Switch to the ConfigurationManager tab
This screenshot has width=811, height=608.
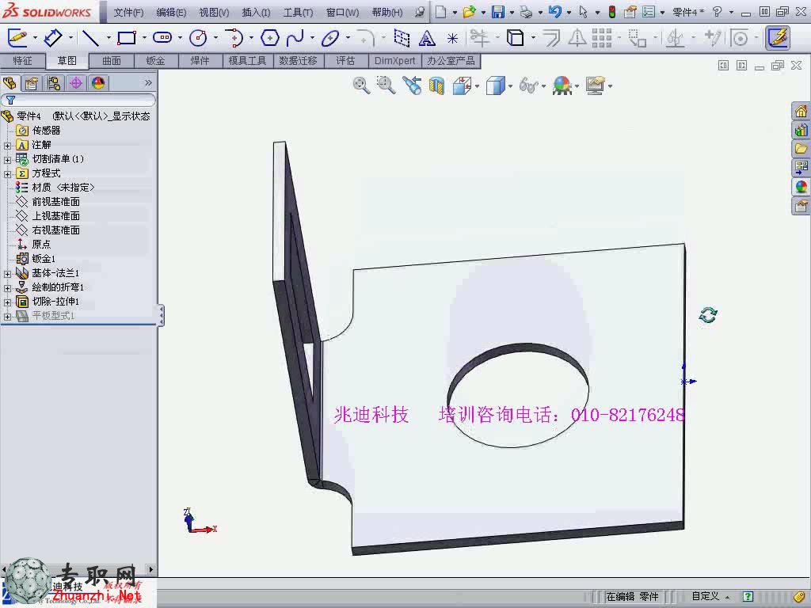click(54, 82)
